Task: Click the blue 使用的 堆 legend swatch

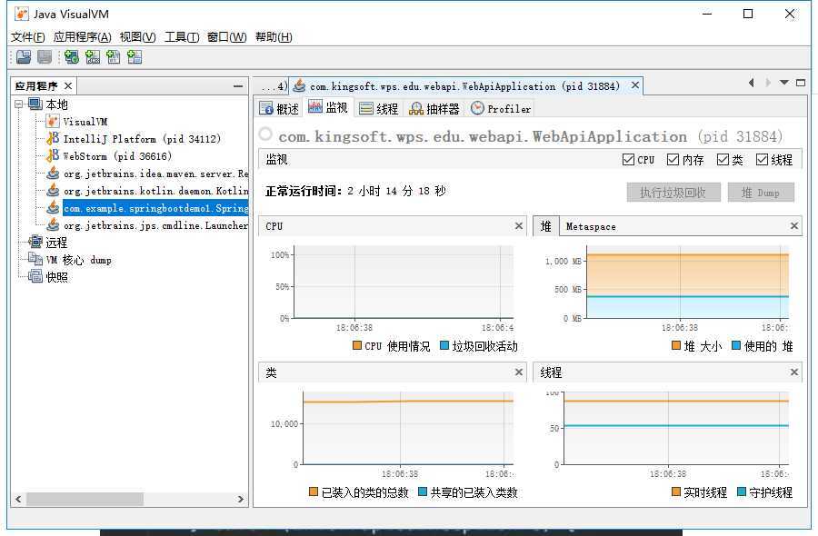Action: click(x=736, y=346)
